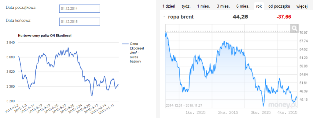Open the 'więcej' options menu
Image resolution: width=313 pixels, height=118 pixels.
click(302, 6)
